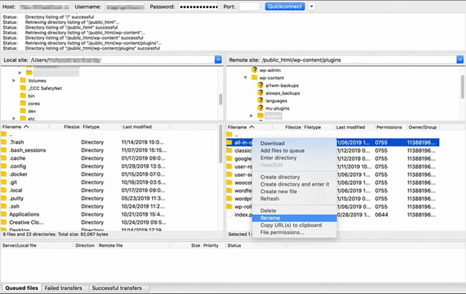This screenshot has height=294, width=466.
Task: Click the languages folder icon in remote tree
Action: tap(260, 100)
